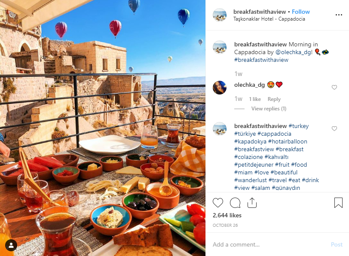This screenshot has height=256, width=349.
Task: Open the three-dot more options menu
Action: (339, 15)
